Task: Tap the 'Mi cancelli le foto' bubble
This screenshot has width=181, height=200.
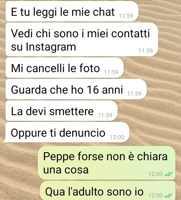Action: coord(64,68)
